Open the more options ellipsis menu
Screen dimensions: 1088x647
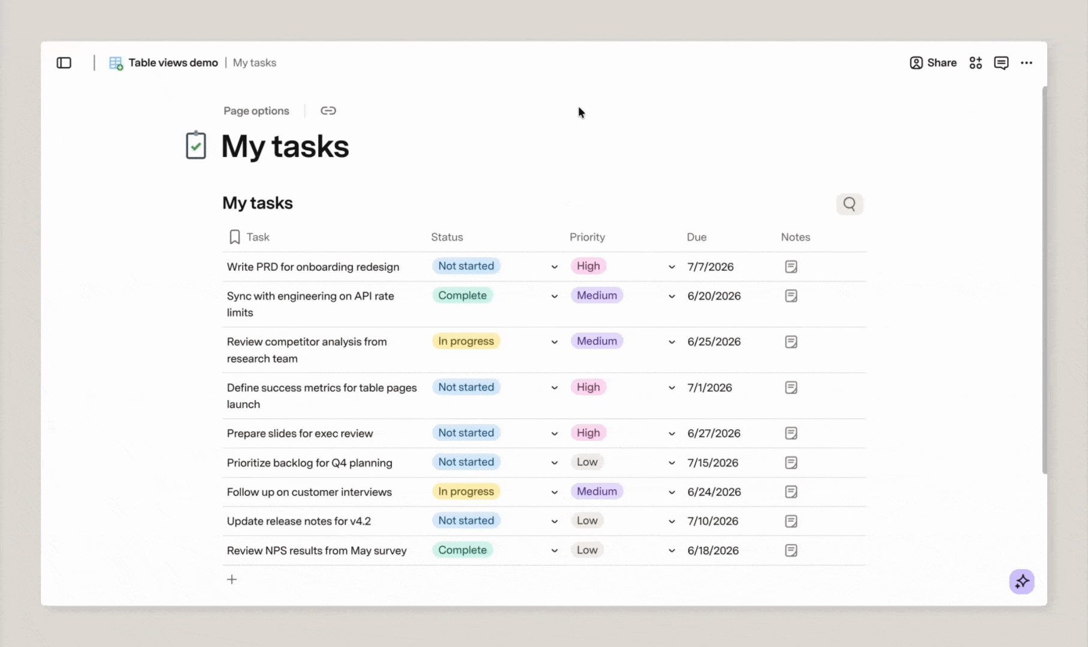tap(1026, 63)
